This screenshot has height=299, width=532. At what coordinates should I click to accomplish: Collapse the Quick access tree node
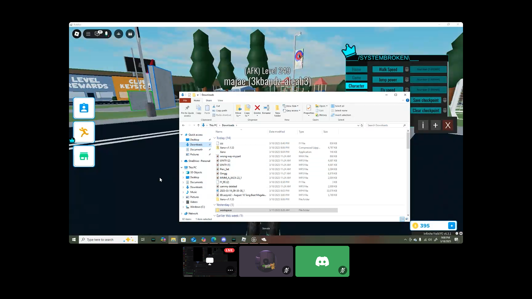click(x=182, y=135)
